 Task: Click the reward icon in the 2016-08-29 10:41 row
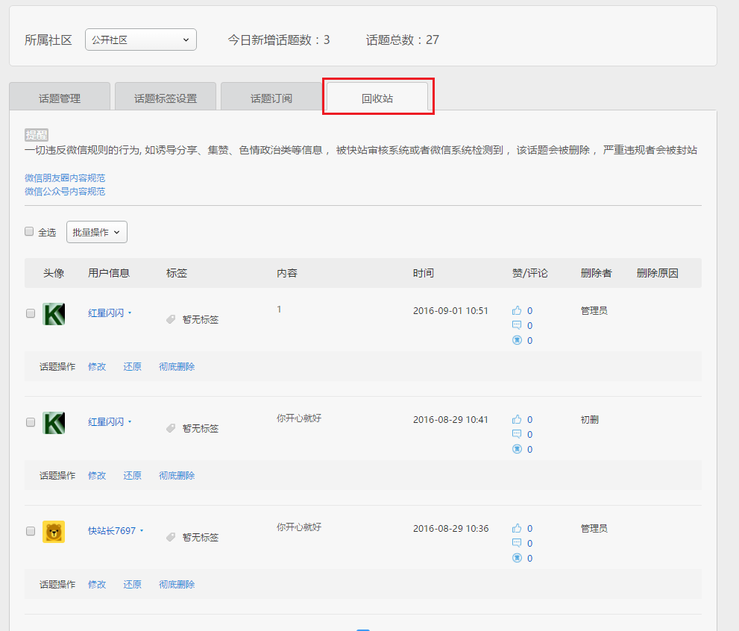(517, 449)
